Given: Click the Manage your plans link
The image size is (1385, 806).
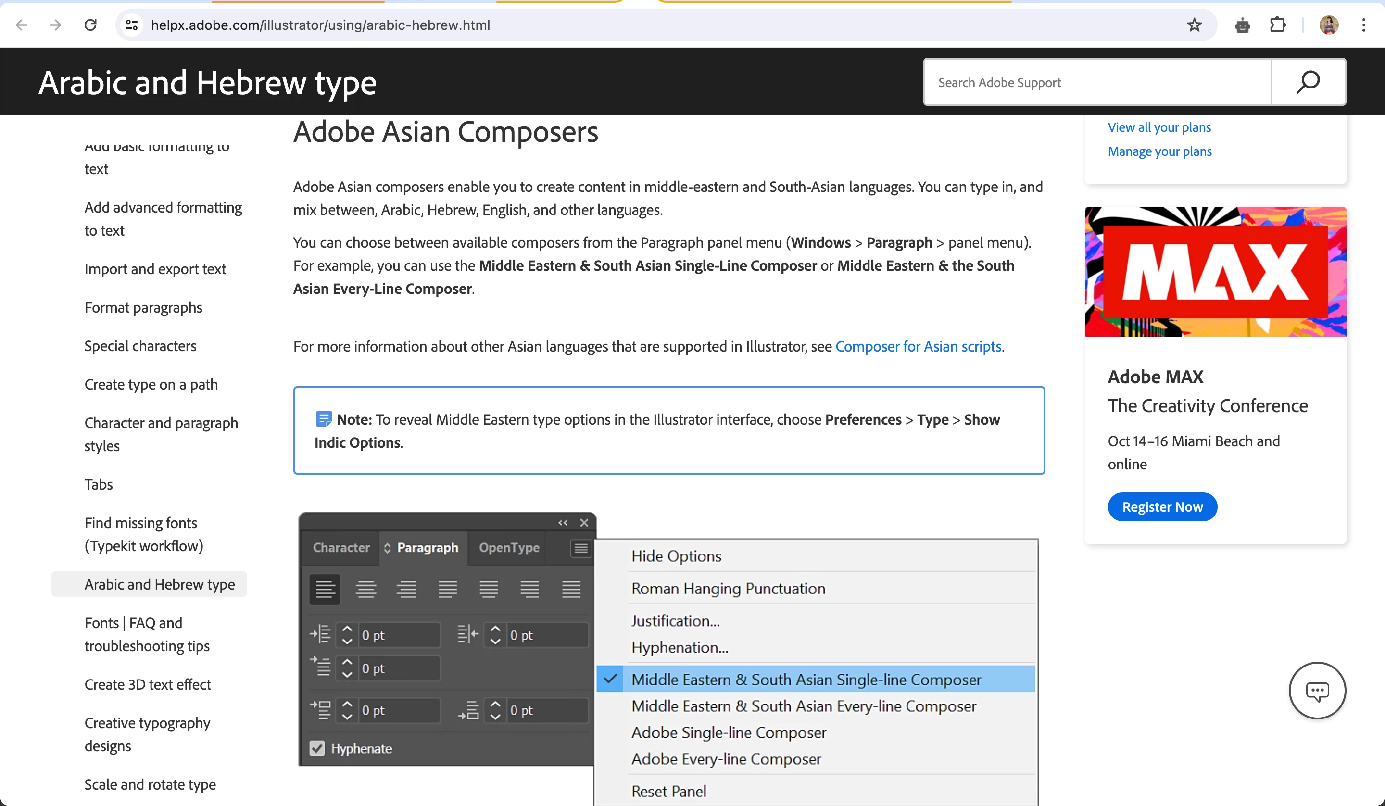Looking at the screenshot, I should (1159, 151).
